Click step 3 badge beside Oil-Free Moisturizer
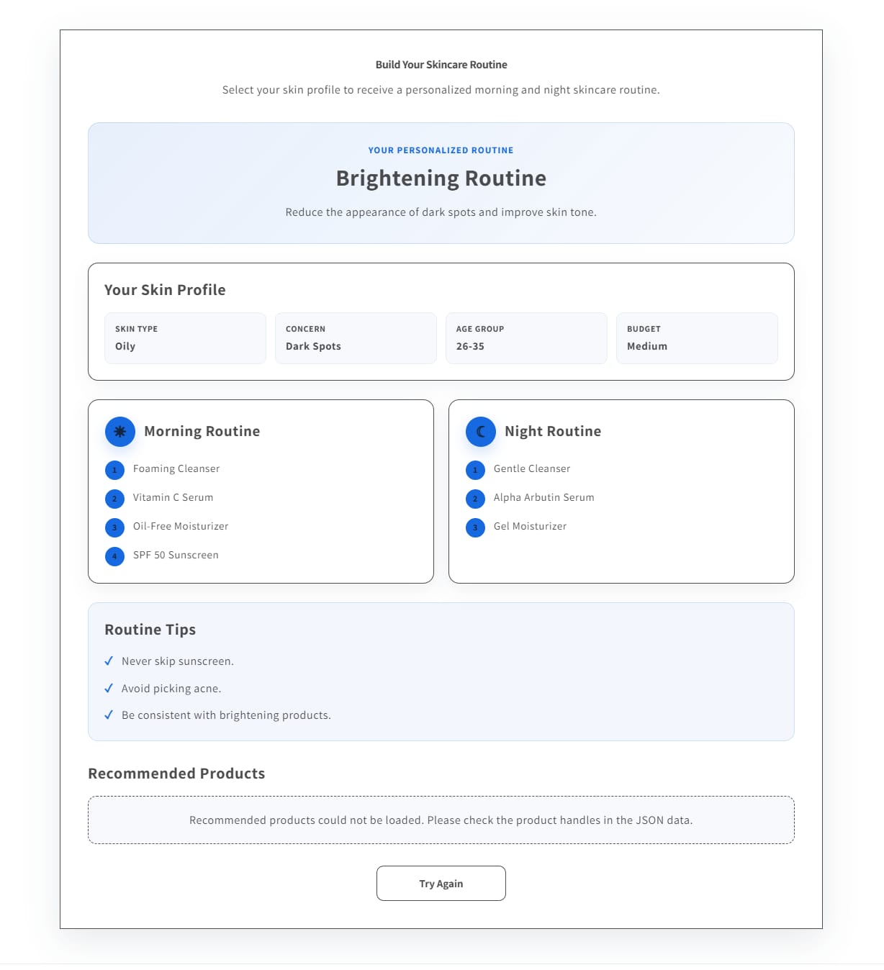This screenshot has height=970, width=884. click(114, 527)
